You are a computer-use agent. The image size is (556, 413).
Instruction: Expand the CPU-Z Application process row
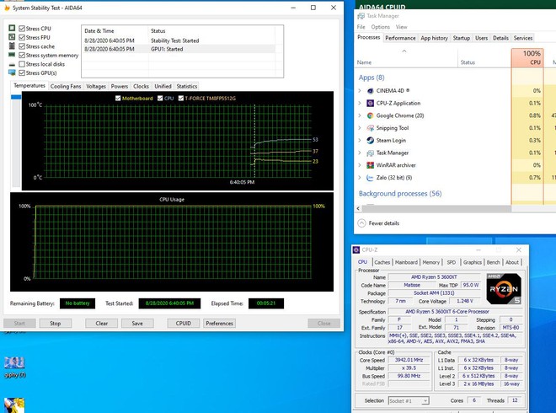click(360, 103)
